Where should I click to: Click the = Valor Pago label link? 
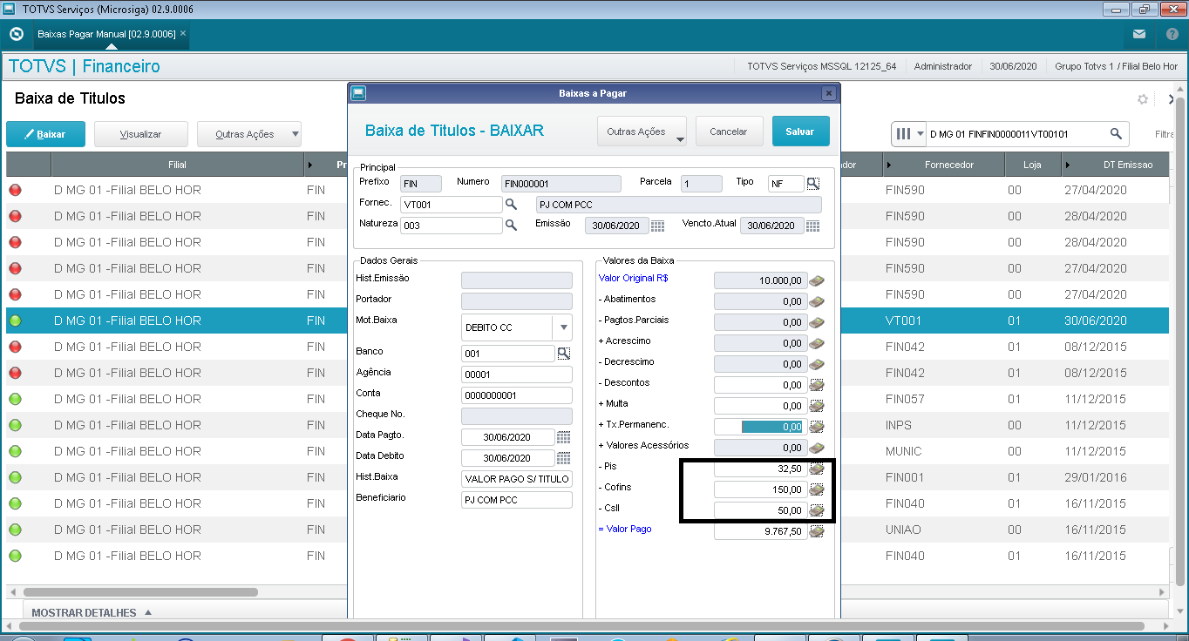(625, 530)
